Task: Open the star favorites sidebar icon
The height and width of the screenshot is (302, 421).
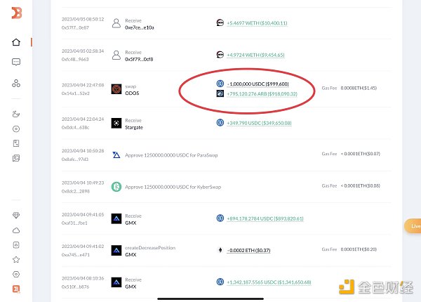Action: 16,260
